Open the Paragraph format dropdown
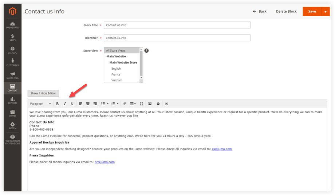Screen dimensions: 335x195 (x=40, y=104)
